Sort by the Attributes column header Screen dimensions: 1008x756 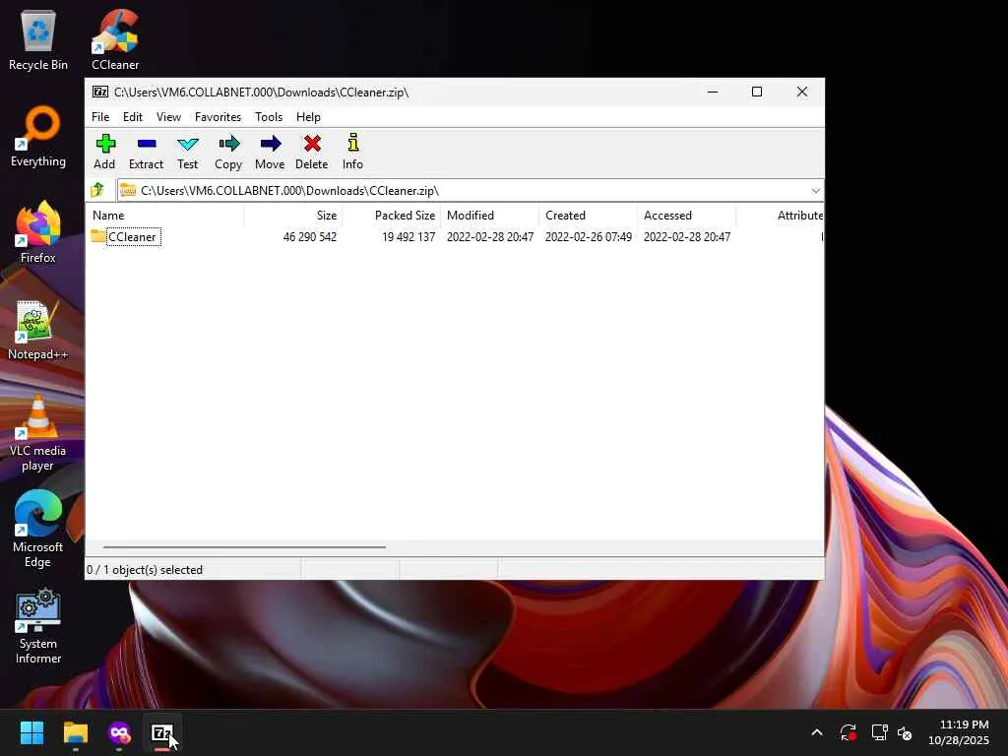[780, 216]
